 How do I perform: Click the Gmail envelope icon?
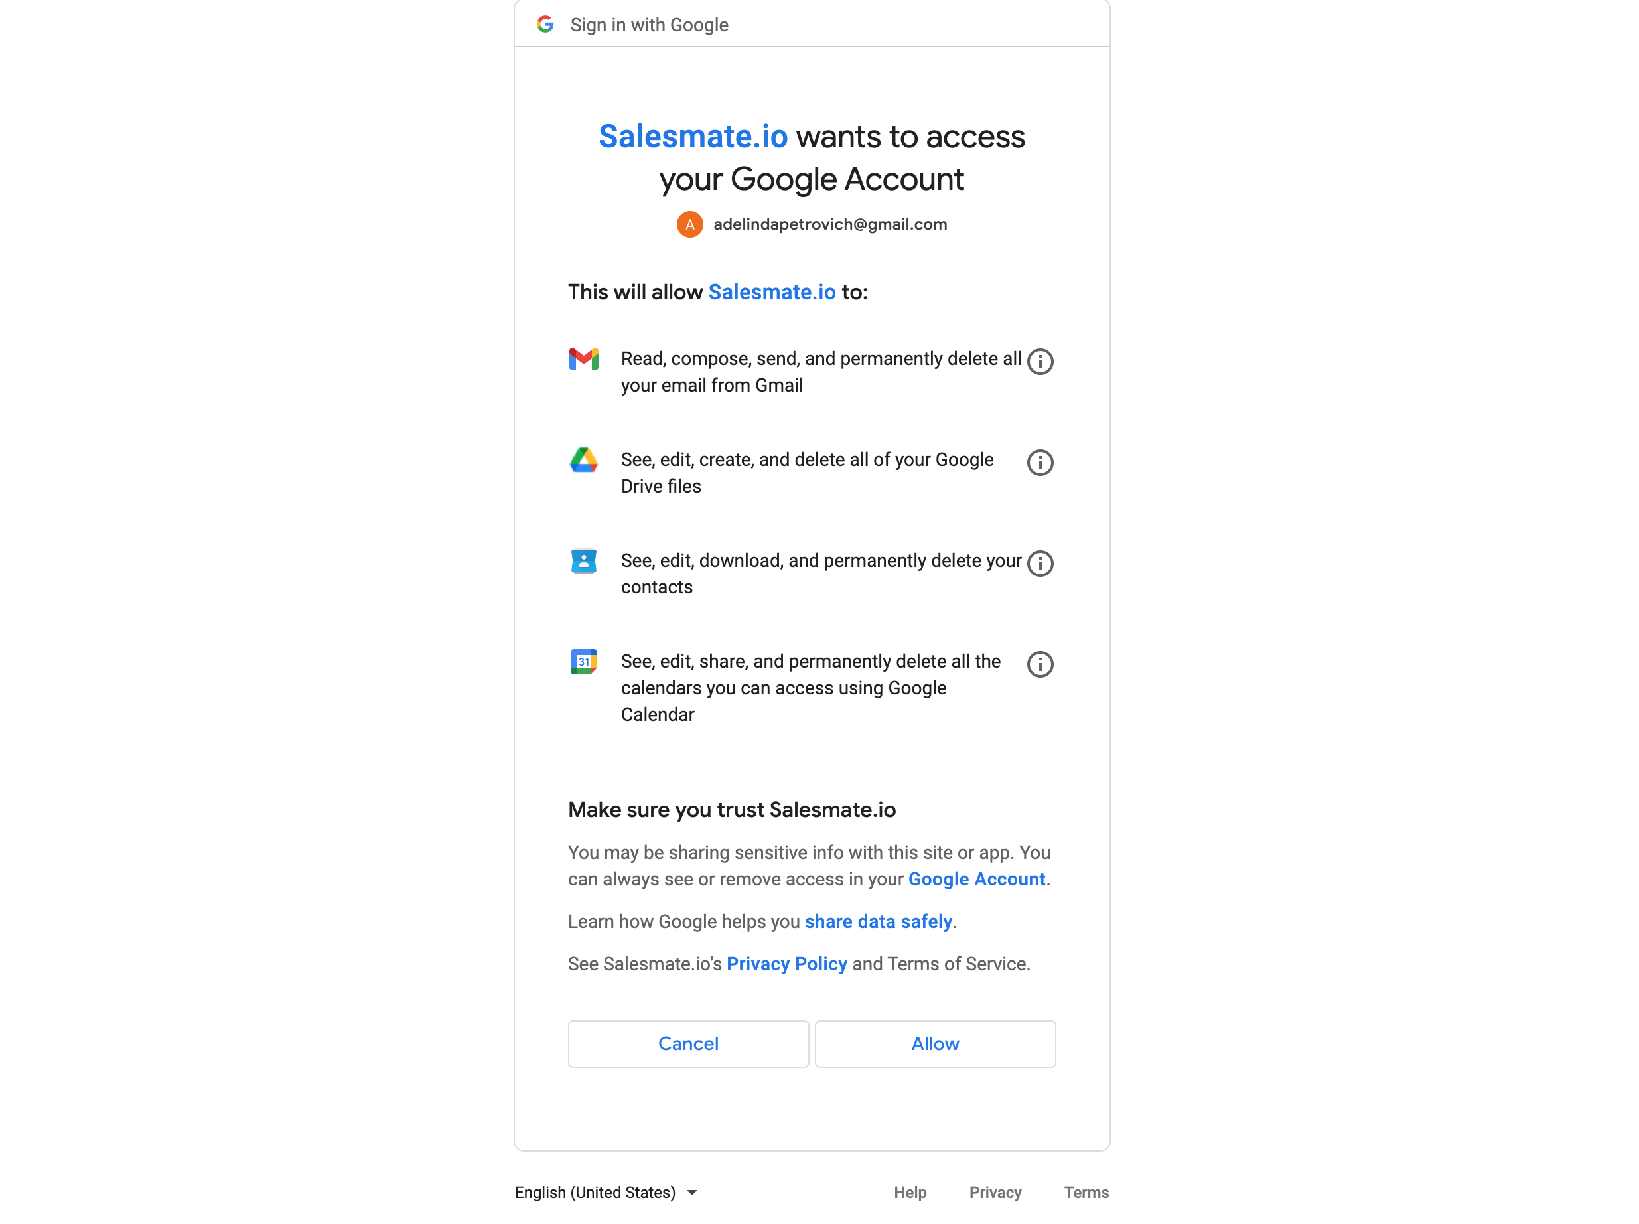[x=584, y=358]
